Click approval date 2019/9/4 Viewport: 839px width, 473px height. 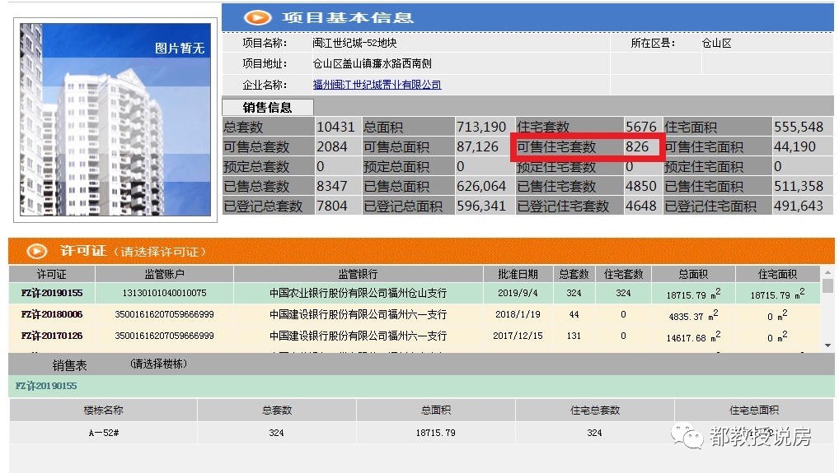[x=518, y=293]
